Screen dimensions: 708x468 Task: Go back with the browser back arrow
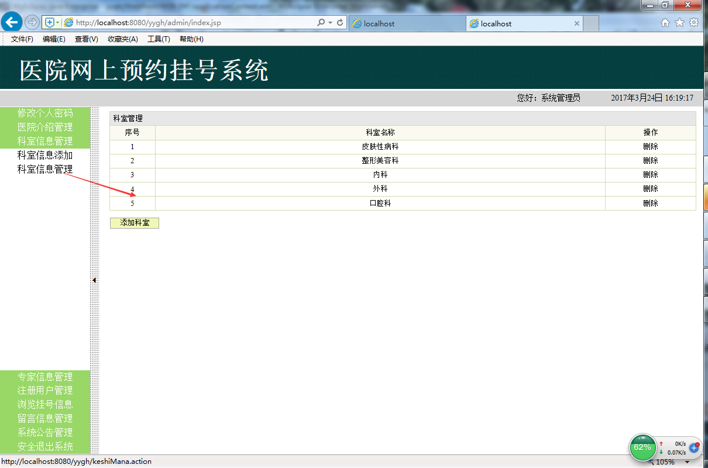[x=12, y=22]
